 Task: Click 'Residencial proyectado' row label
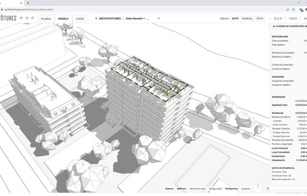283,53
